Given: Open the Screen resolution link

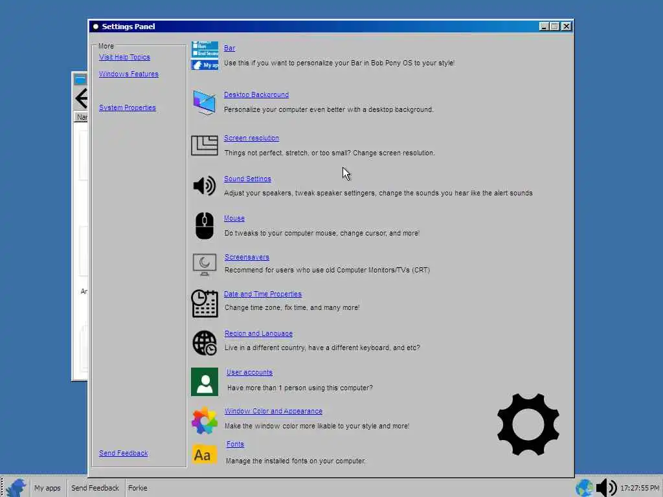Looking at the screenshot, I should coord(252,138).
